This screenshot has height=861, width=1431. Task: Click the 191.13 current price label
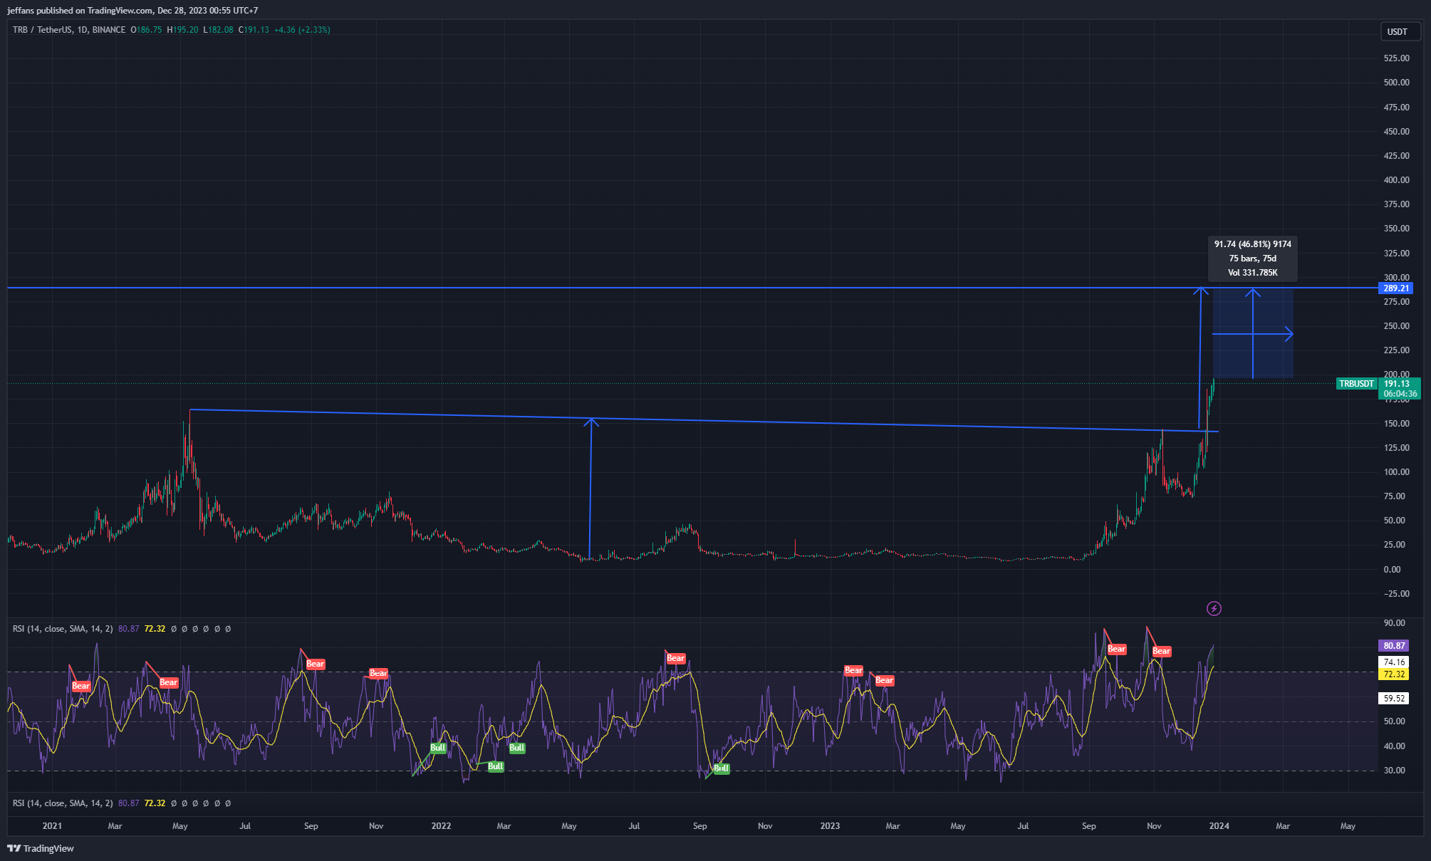point(1397,384)
